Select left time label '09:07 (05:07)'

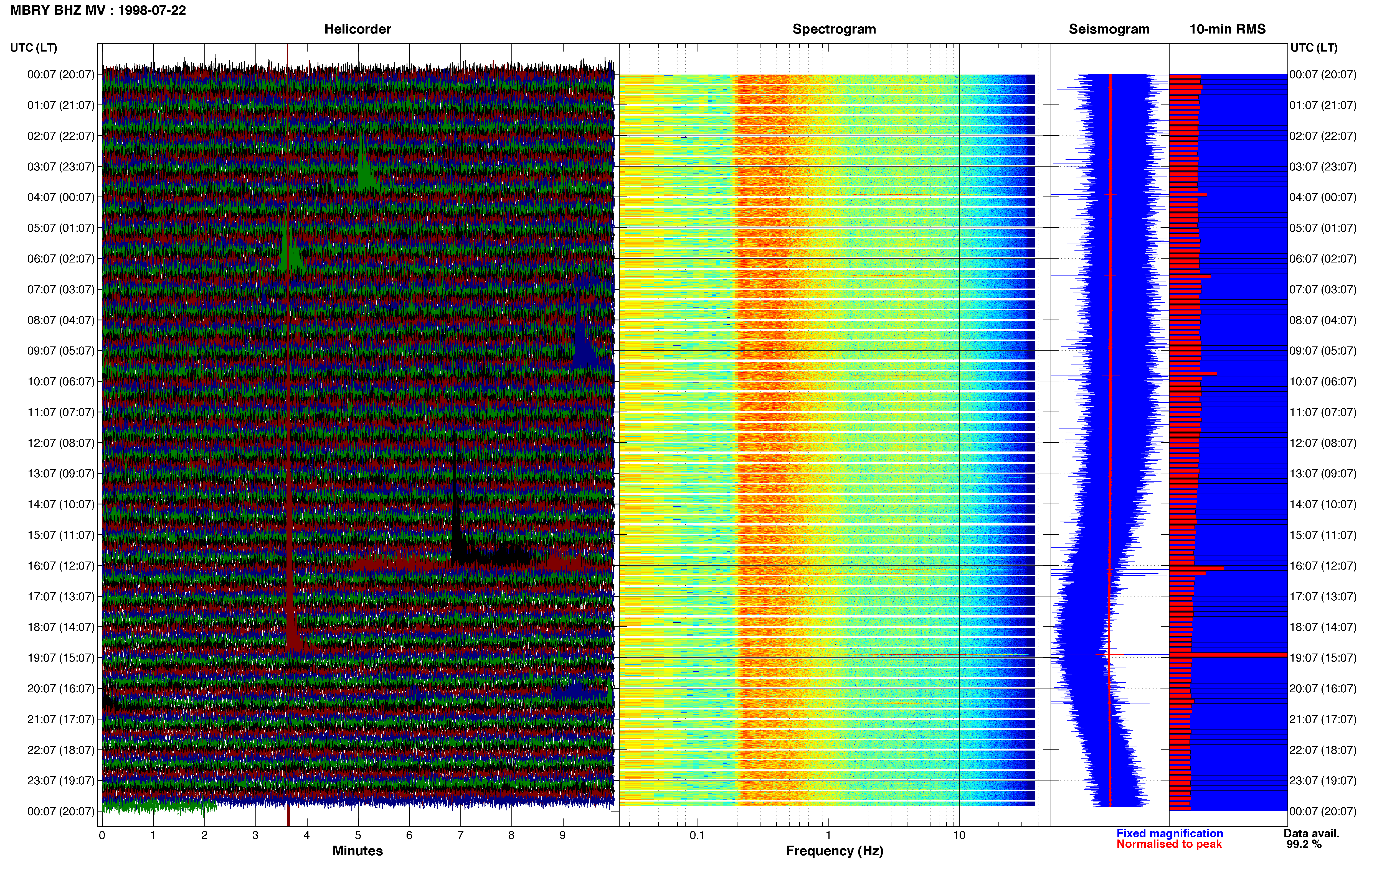[x=61, y=351]
